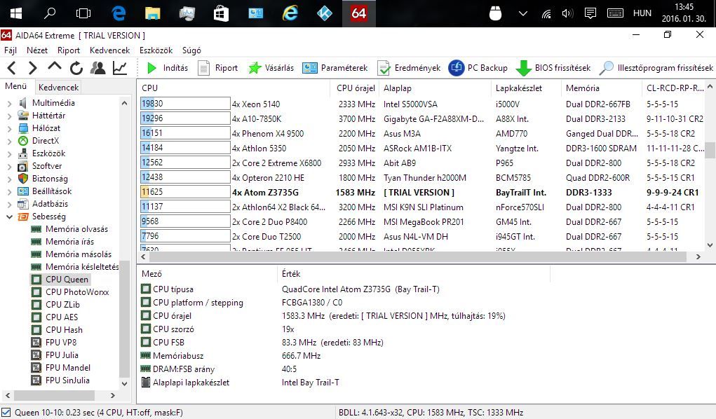Open the Fájl menu
This screenshot has height=419, width=716.
(11, 50)
